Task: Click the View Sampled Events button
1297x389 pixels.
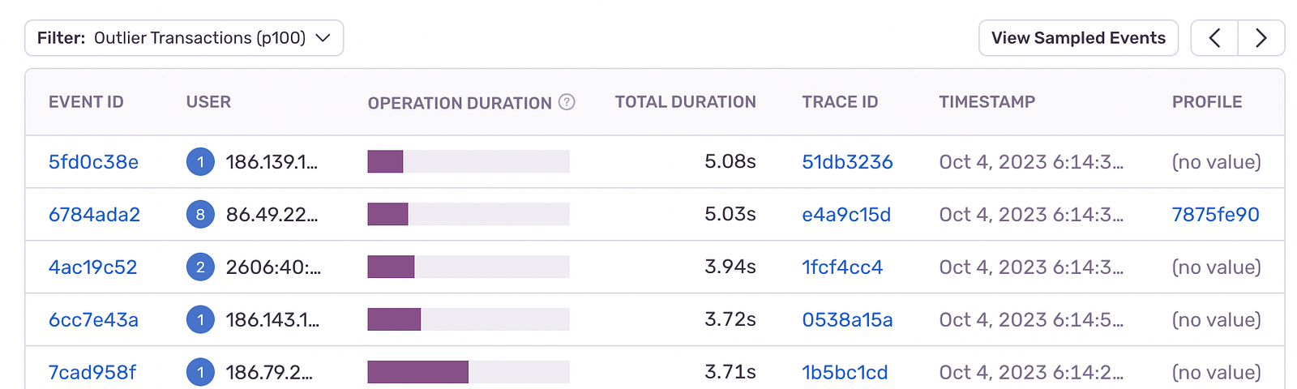Action: [1078, 38]
